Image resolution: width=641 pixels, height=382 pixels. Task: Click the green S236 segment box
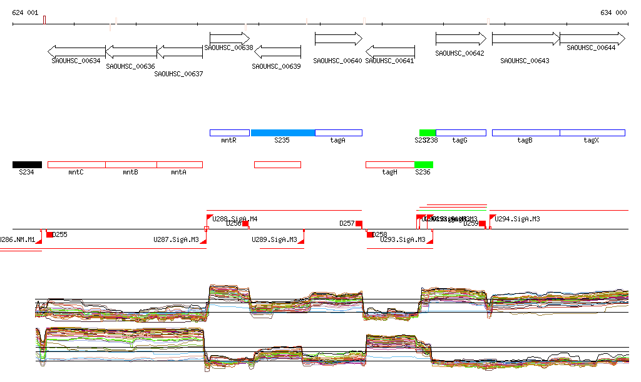pos(424,165)
